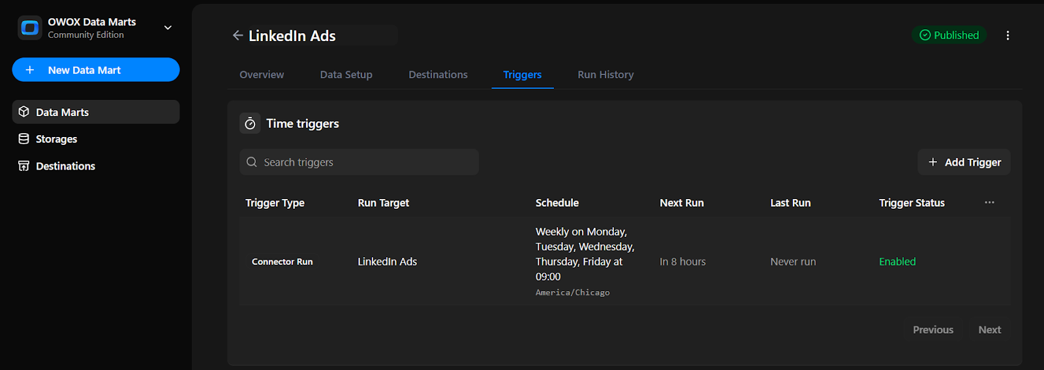Click LinkedIn Ads run target cell
The height and width of the screenshot is (370, 1044).
click(388, 262)
